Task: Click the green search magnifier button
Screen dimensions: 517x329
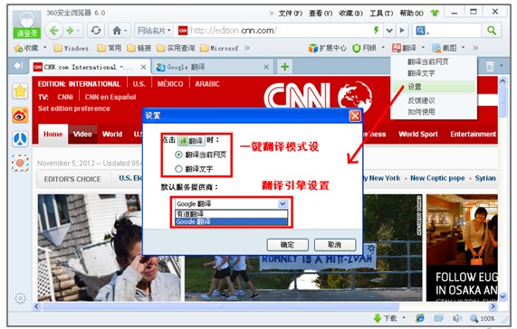Action: 492,31
